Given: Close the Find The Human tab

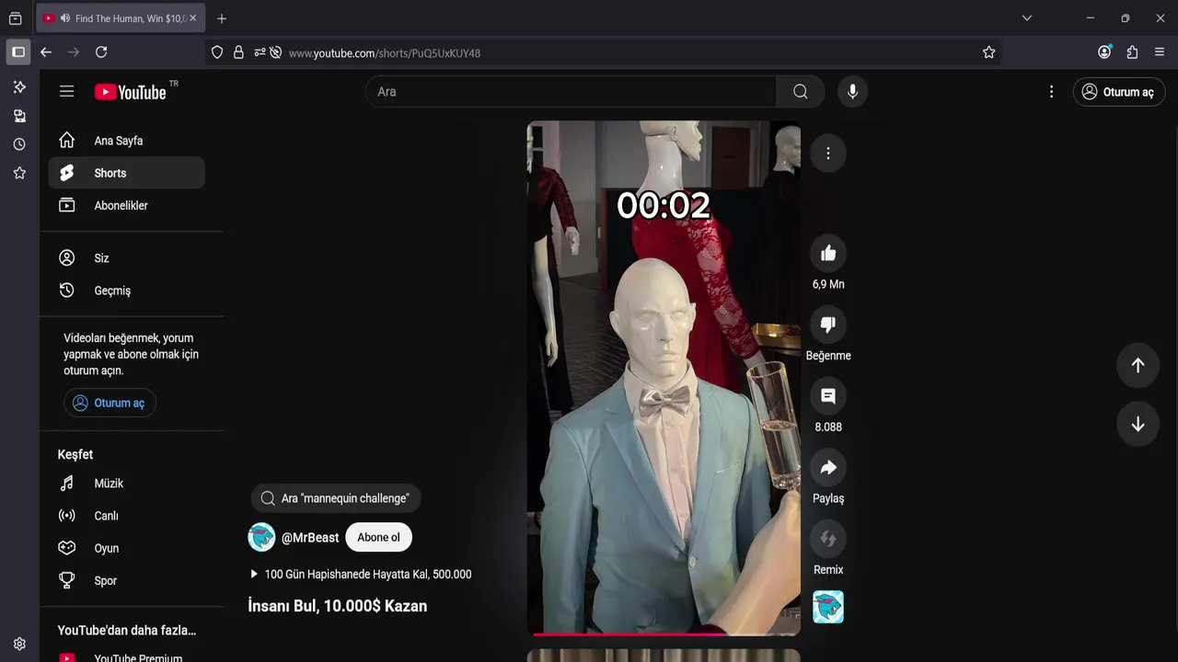Looking at the screenshot, I should point(192,18).
